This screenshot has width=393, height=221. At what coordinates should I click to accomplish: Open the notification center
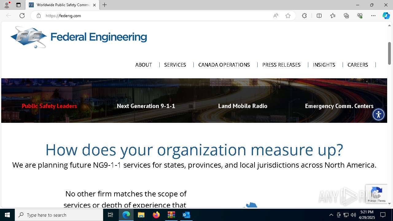tap(383, 215)
